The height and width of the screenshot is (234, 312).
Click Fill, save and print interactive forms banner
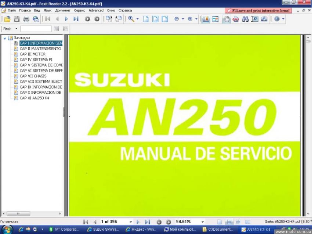pyautogui.click(x=258, y=11)
